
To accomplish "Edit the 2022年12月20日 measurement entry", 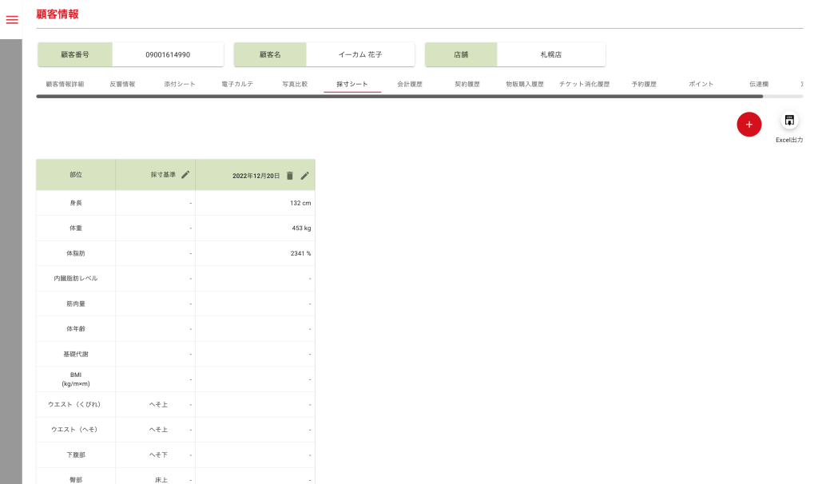I will click(304, 176).
